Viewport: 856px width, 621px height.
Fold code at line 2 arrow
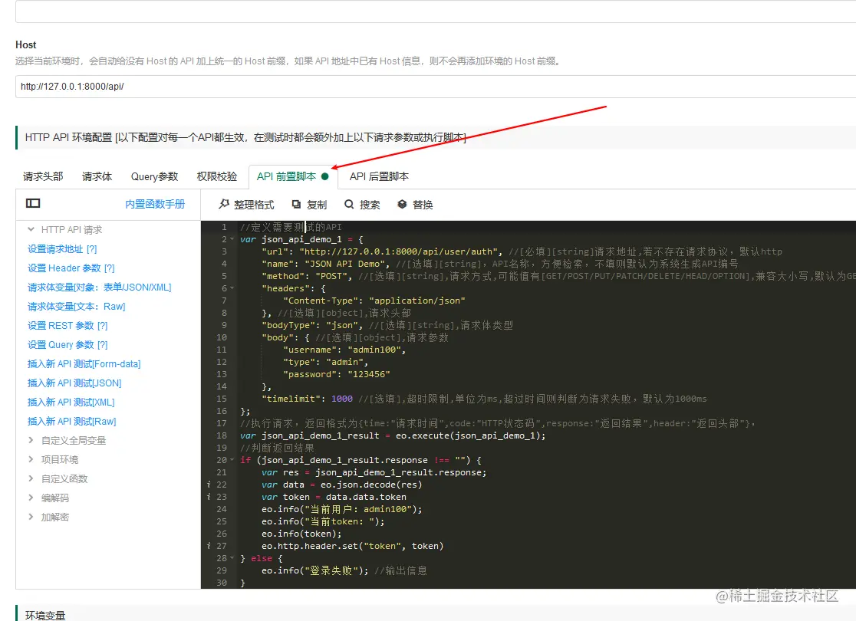coord(232,239)
